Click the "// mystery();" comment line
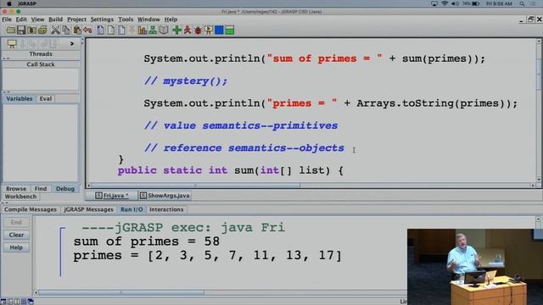Screen dimensions: 543x305 186,81
